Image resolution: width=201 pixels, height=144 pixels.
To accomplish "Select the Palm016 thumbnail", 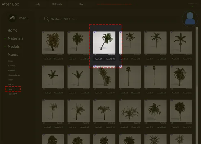I will point(130,111).
